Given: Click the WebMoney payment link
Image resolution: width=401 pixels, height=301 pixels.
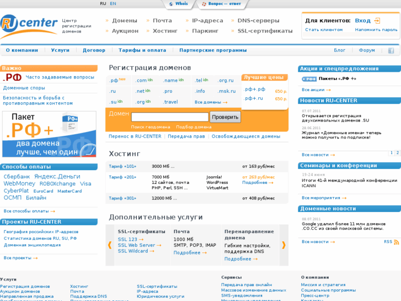Looking at the screenshot, I should coord(19,184).
